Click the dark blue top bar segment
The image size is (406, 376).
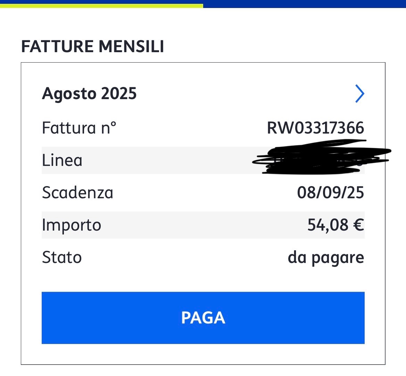[x=305, y=4]
